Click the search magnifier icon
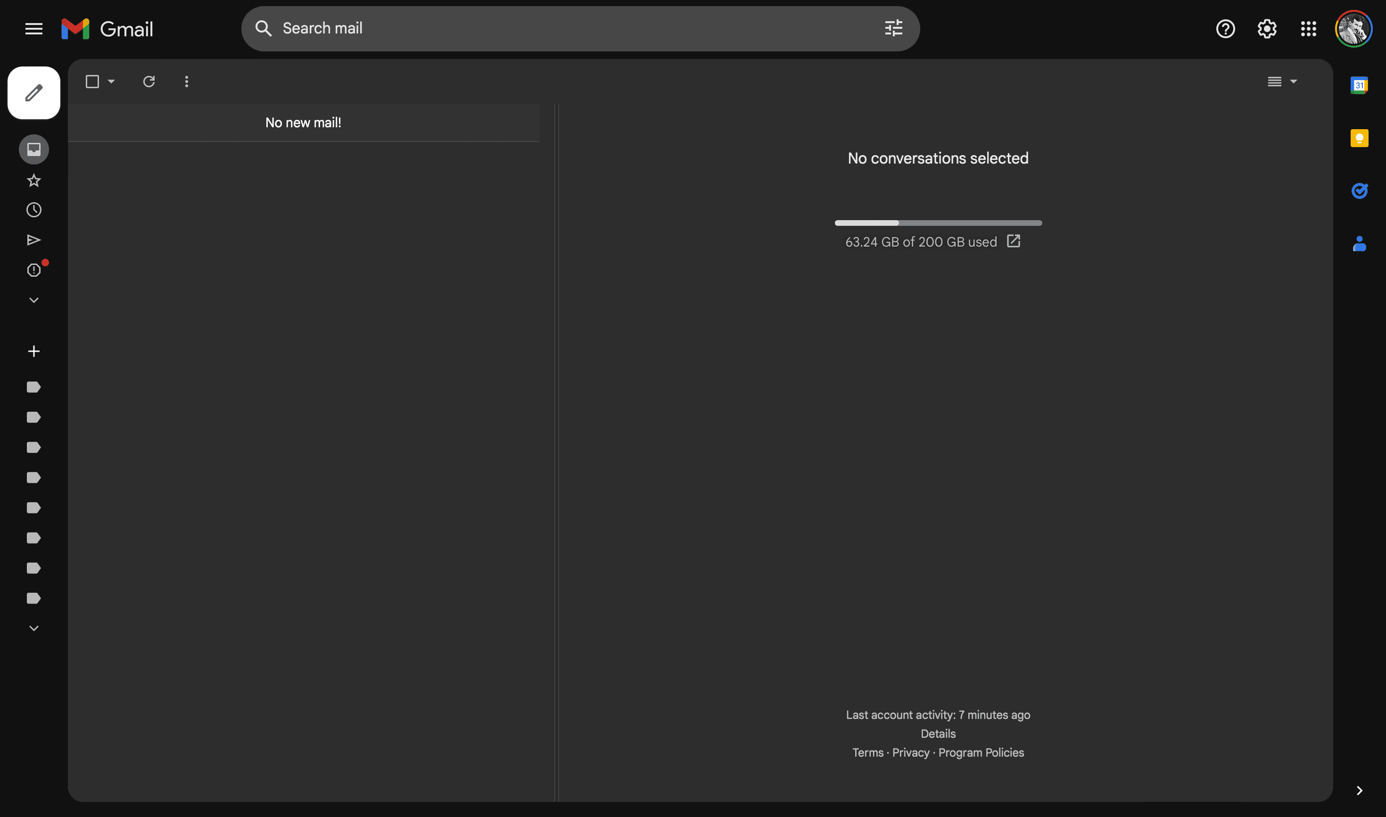The image size is (1386, 817). click(264, 29)
